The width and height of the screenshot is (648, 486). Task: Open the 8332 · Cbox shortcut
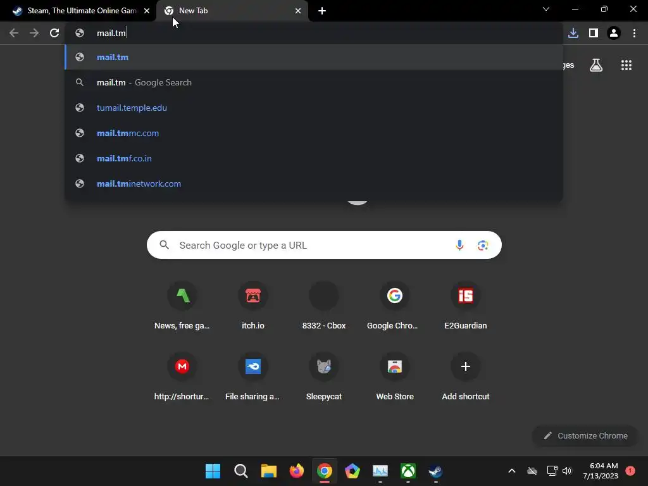[x=324, y=306]
